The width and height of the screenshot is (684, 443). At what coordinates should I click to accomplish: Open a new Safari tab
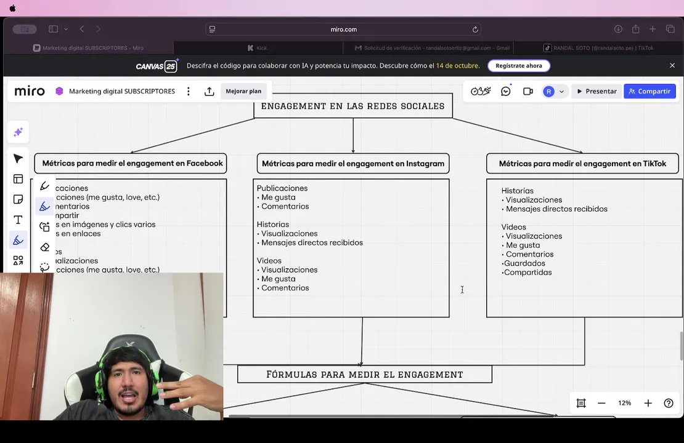(x=653, y=29)
